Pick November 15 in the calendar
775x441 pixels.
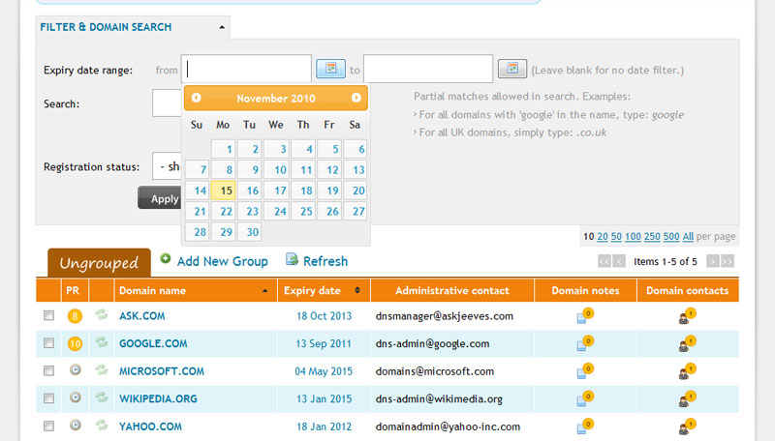click(223, 191)
